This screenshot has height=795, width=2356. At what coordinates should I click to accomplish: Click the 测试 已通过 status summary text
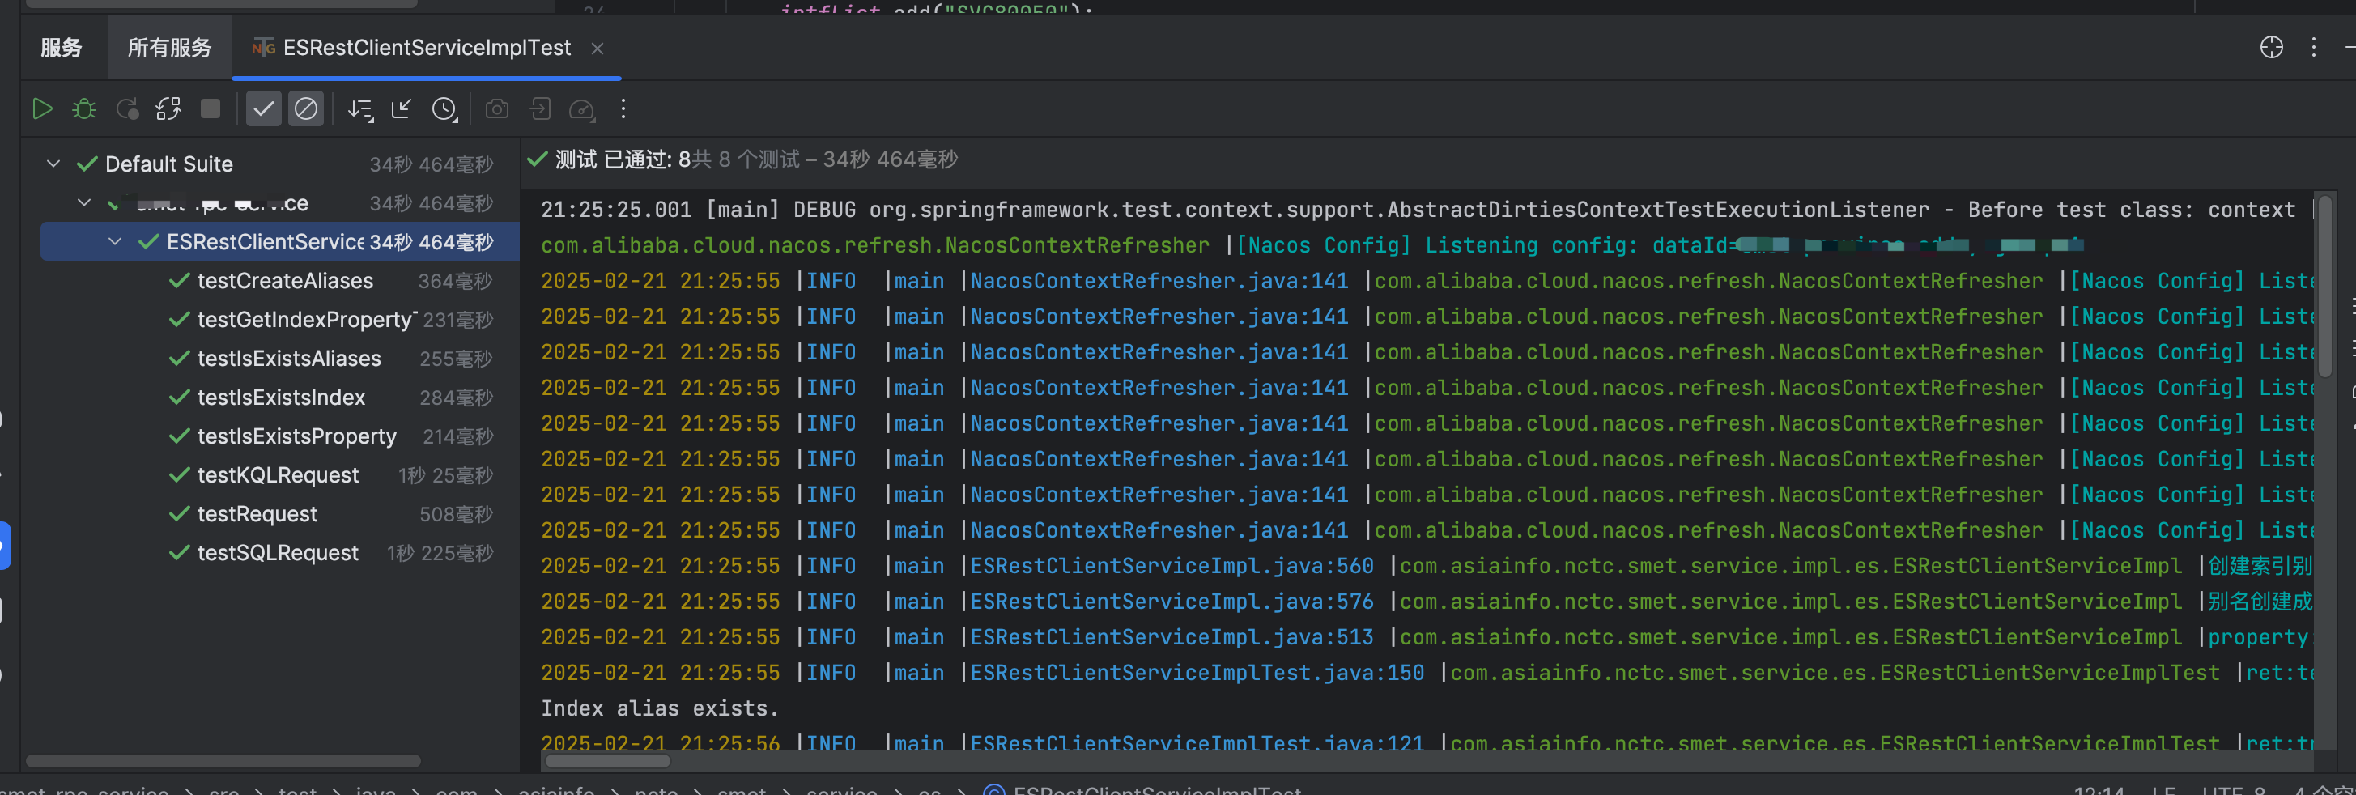coord(755,159)
